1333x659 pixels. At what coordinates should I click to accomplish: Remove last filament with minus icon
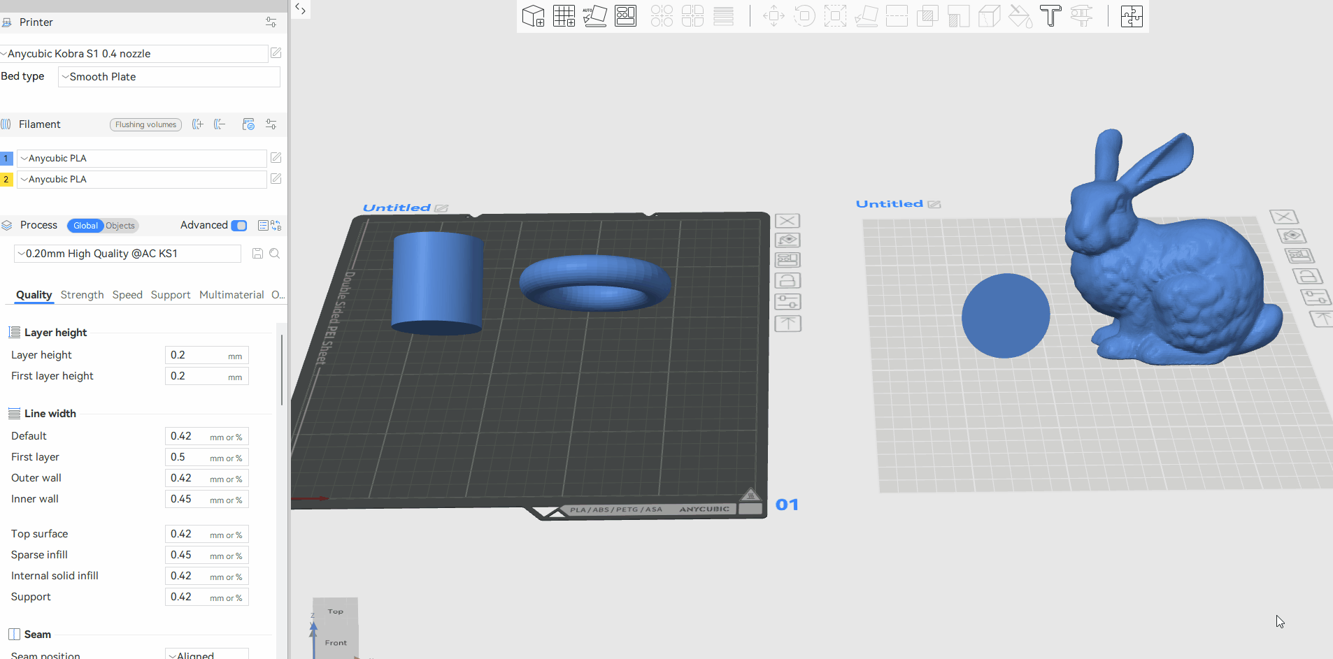pos(220,124)
